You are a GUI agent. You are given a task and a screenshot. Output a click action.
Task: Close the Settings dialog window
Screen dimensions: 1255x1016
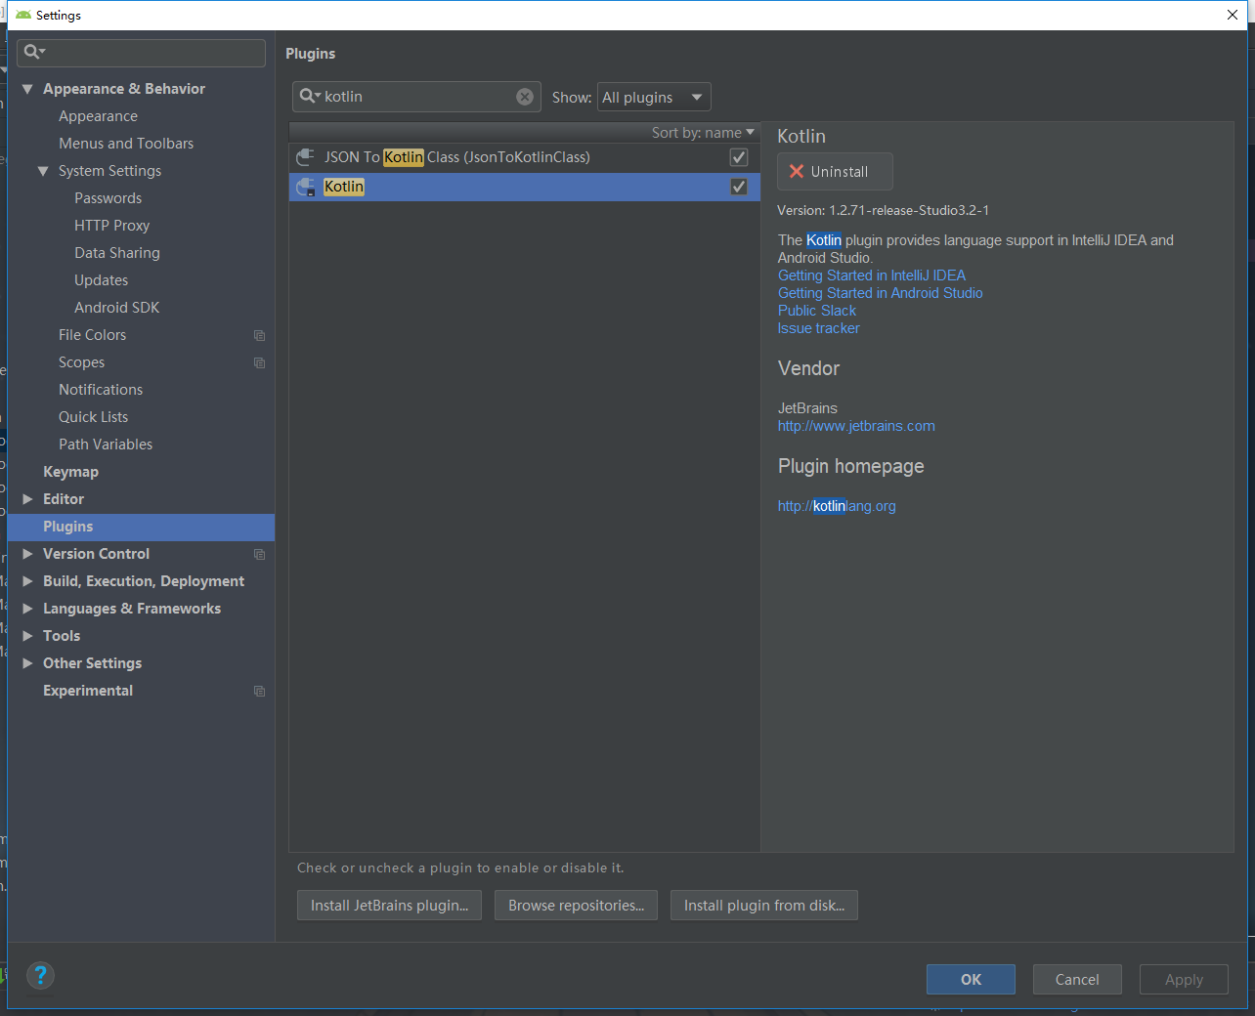(x=1233, y=15)
